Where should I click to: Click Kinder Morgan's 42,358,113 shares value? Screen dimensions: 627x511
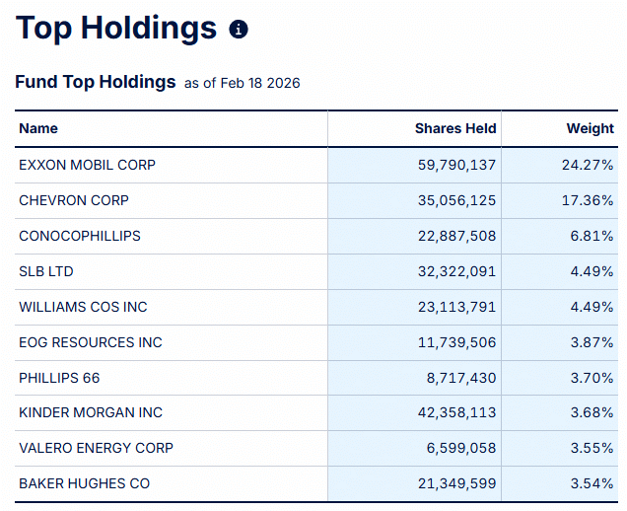pyautogui.click(x=457, y=412)
